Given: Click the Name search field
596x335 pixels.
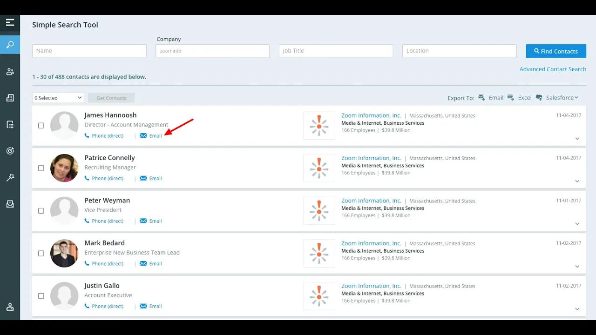Looking at the screenshot, I should pos(89,51).
